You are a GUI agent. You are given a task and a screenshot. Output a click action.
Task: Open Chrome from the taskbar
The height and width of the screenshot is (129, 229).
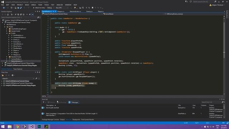tap(17, 126)
